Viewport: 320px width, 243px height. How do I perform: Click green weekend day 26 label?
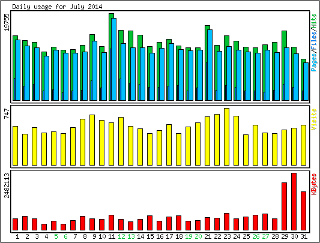coord(256,236)
